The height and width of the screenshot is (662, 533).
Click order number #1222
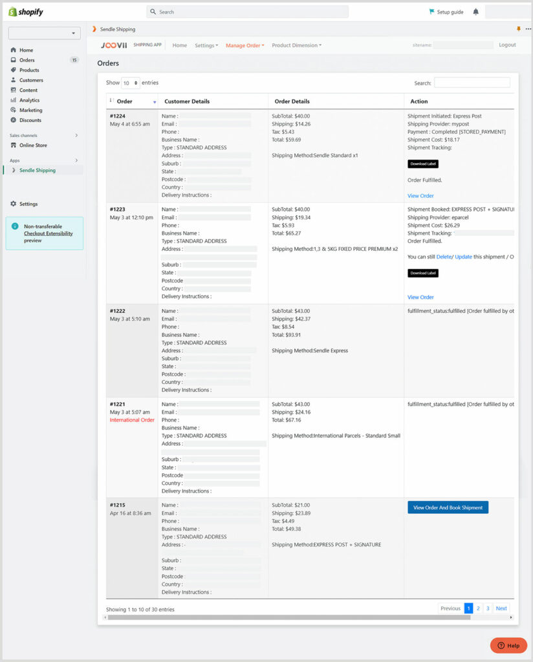pyautogui.click(x=118, y=311)
